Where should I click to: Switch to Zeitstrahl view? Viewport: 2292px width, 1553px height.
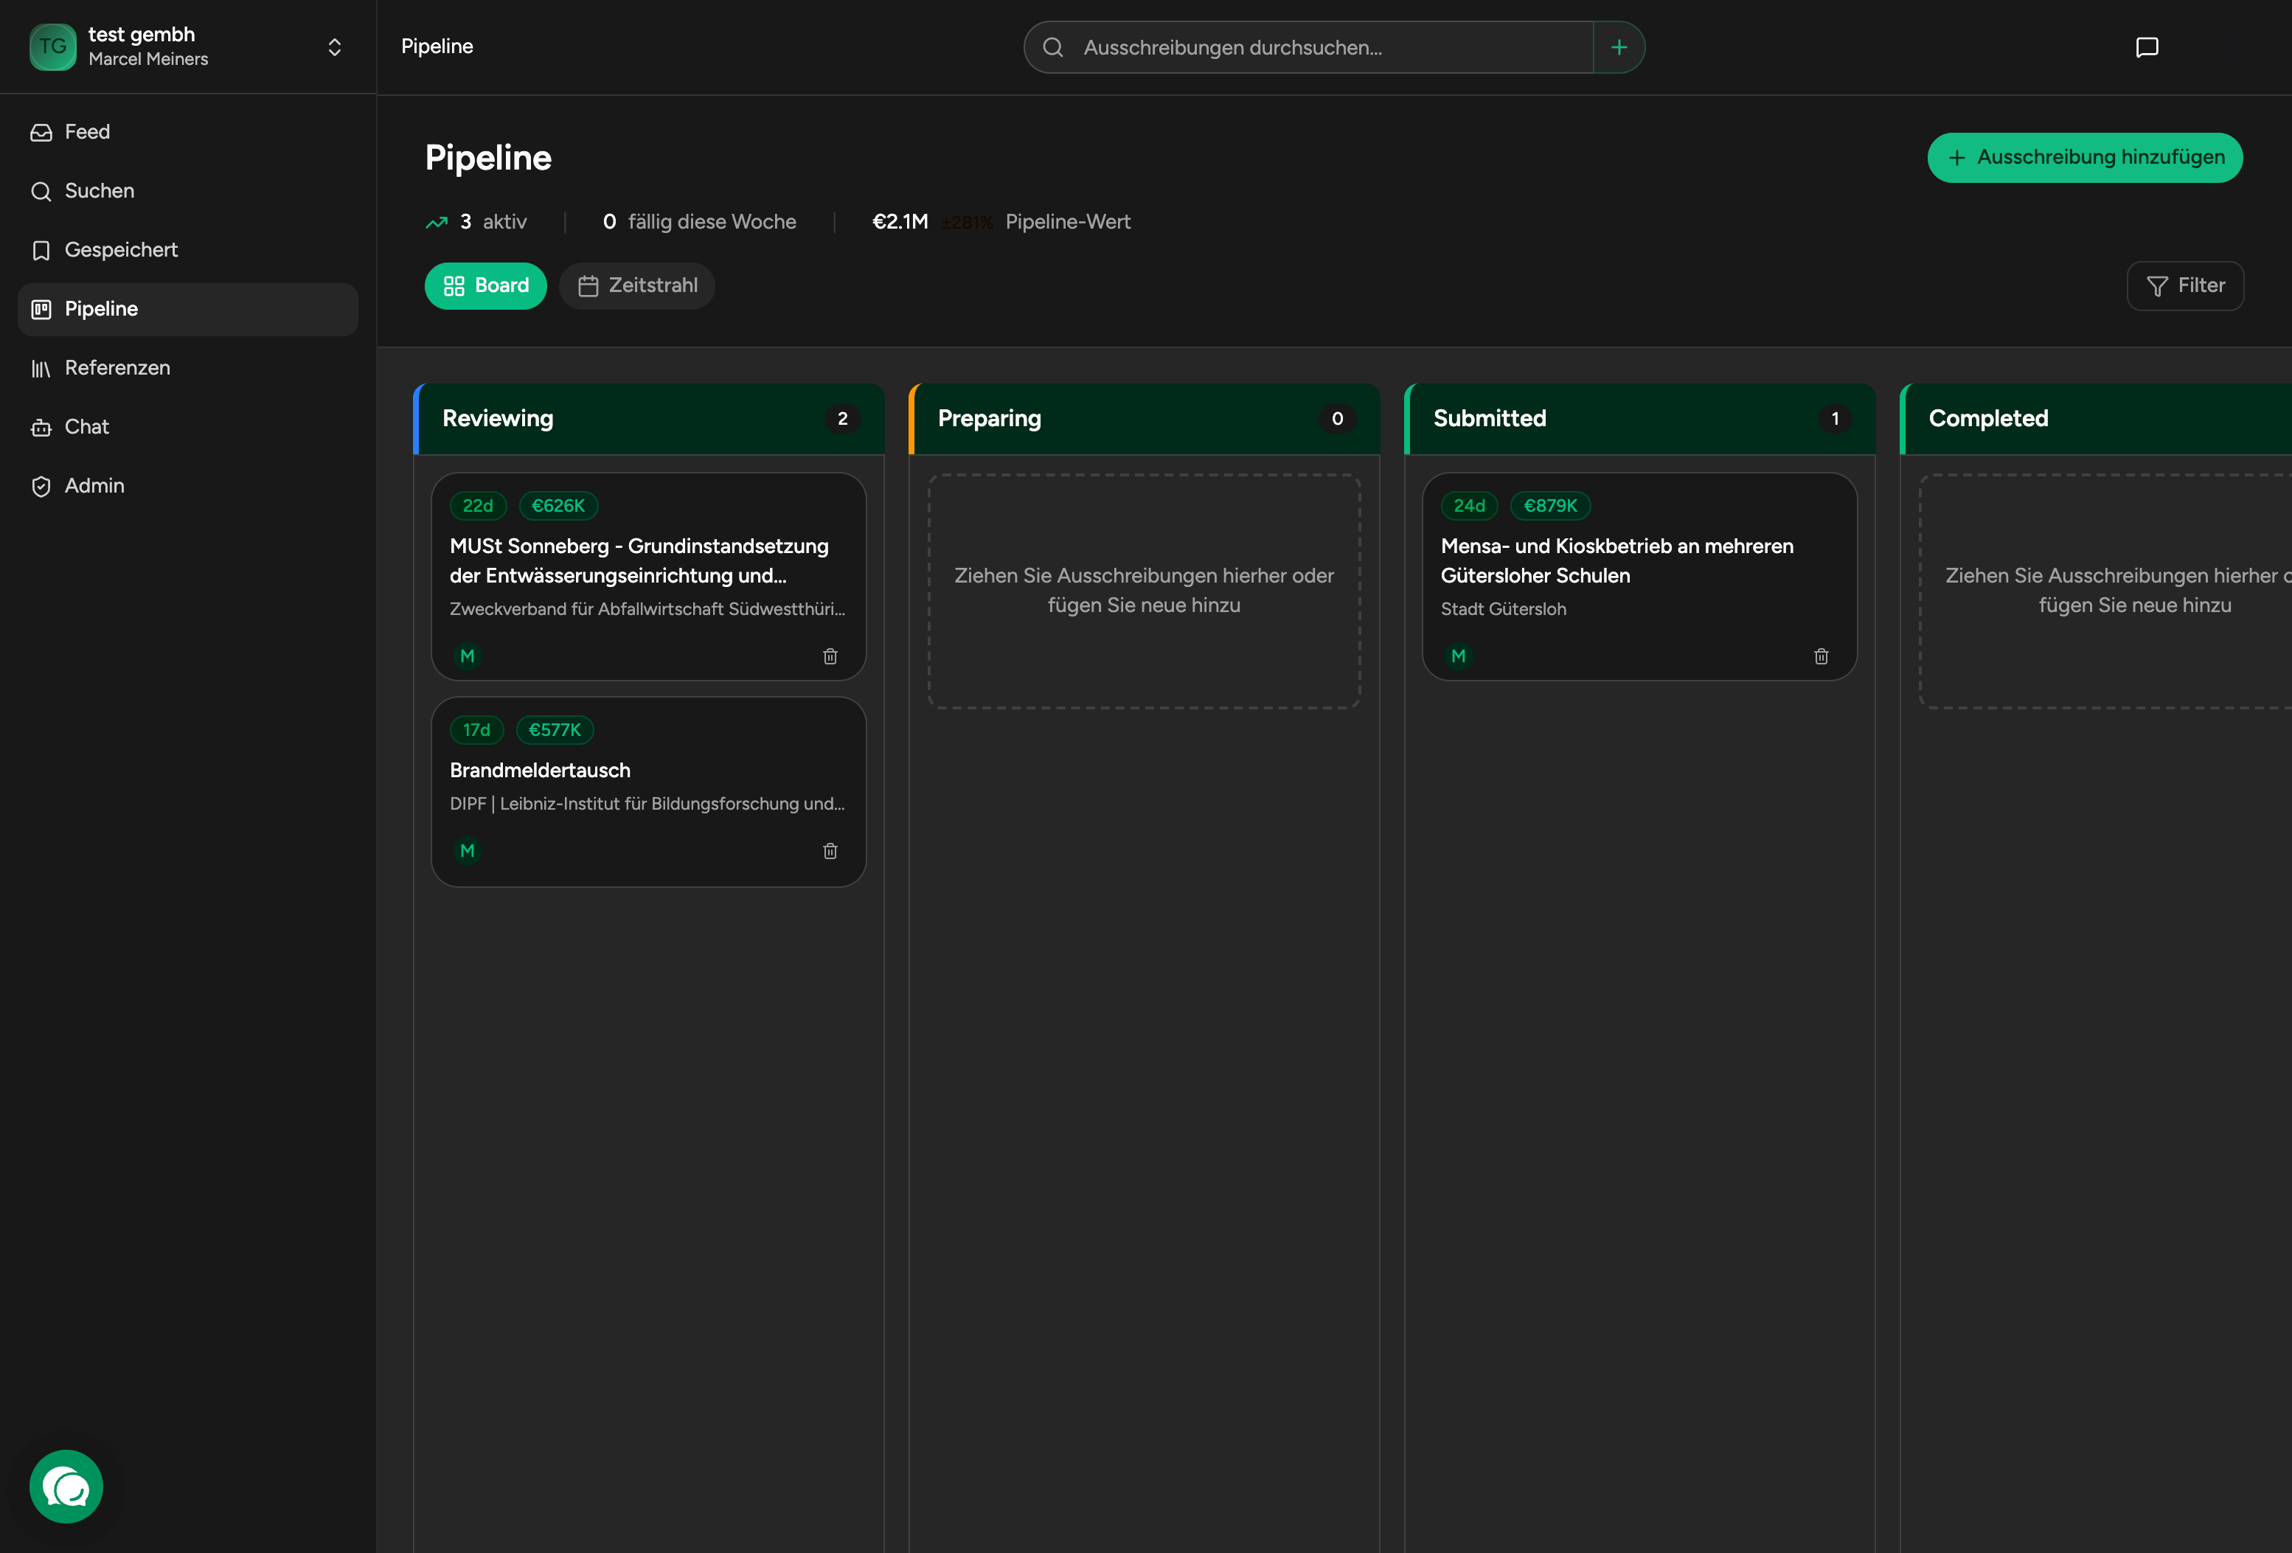click(x=637, y=286)
